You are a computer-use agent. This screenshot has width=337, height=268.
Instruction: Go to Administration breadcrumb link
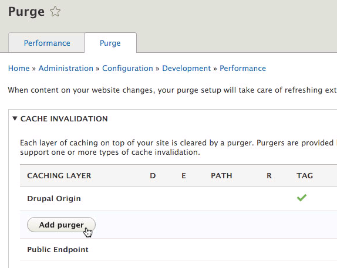[x=66, y=68]
